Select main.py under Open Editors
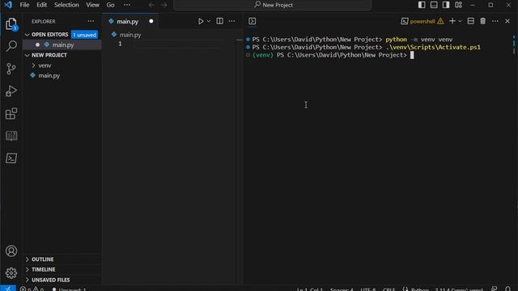This screenshot has height=291, width=518. click(62, 45)
